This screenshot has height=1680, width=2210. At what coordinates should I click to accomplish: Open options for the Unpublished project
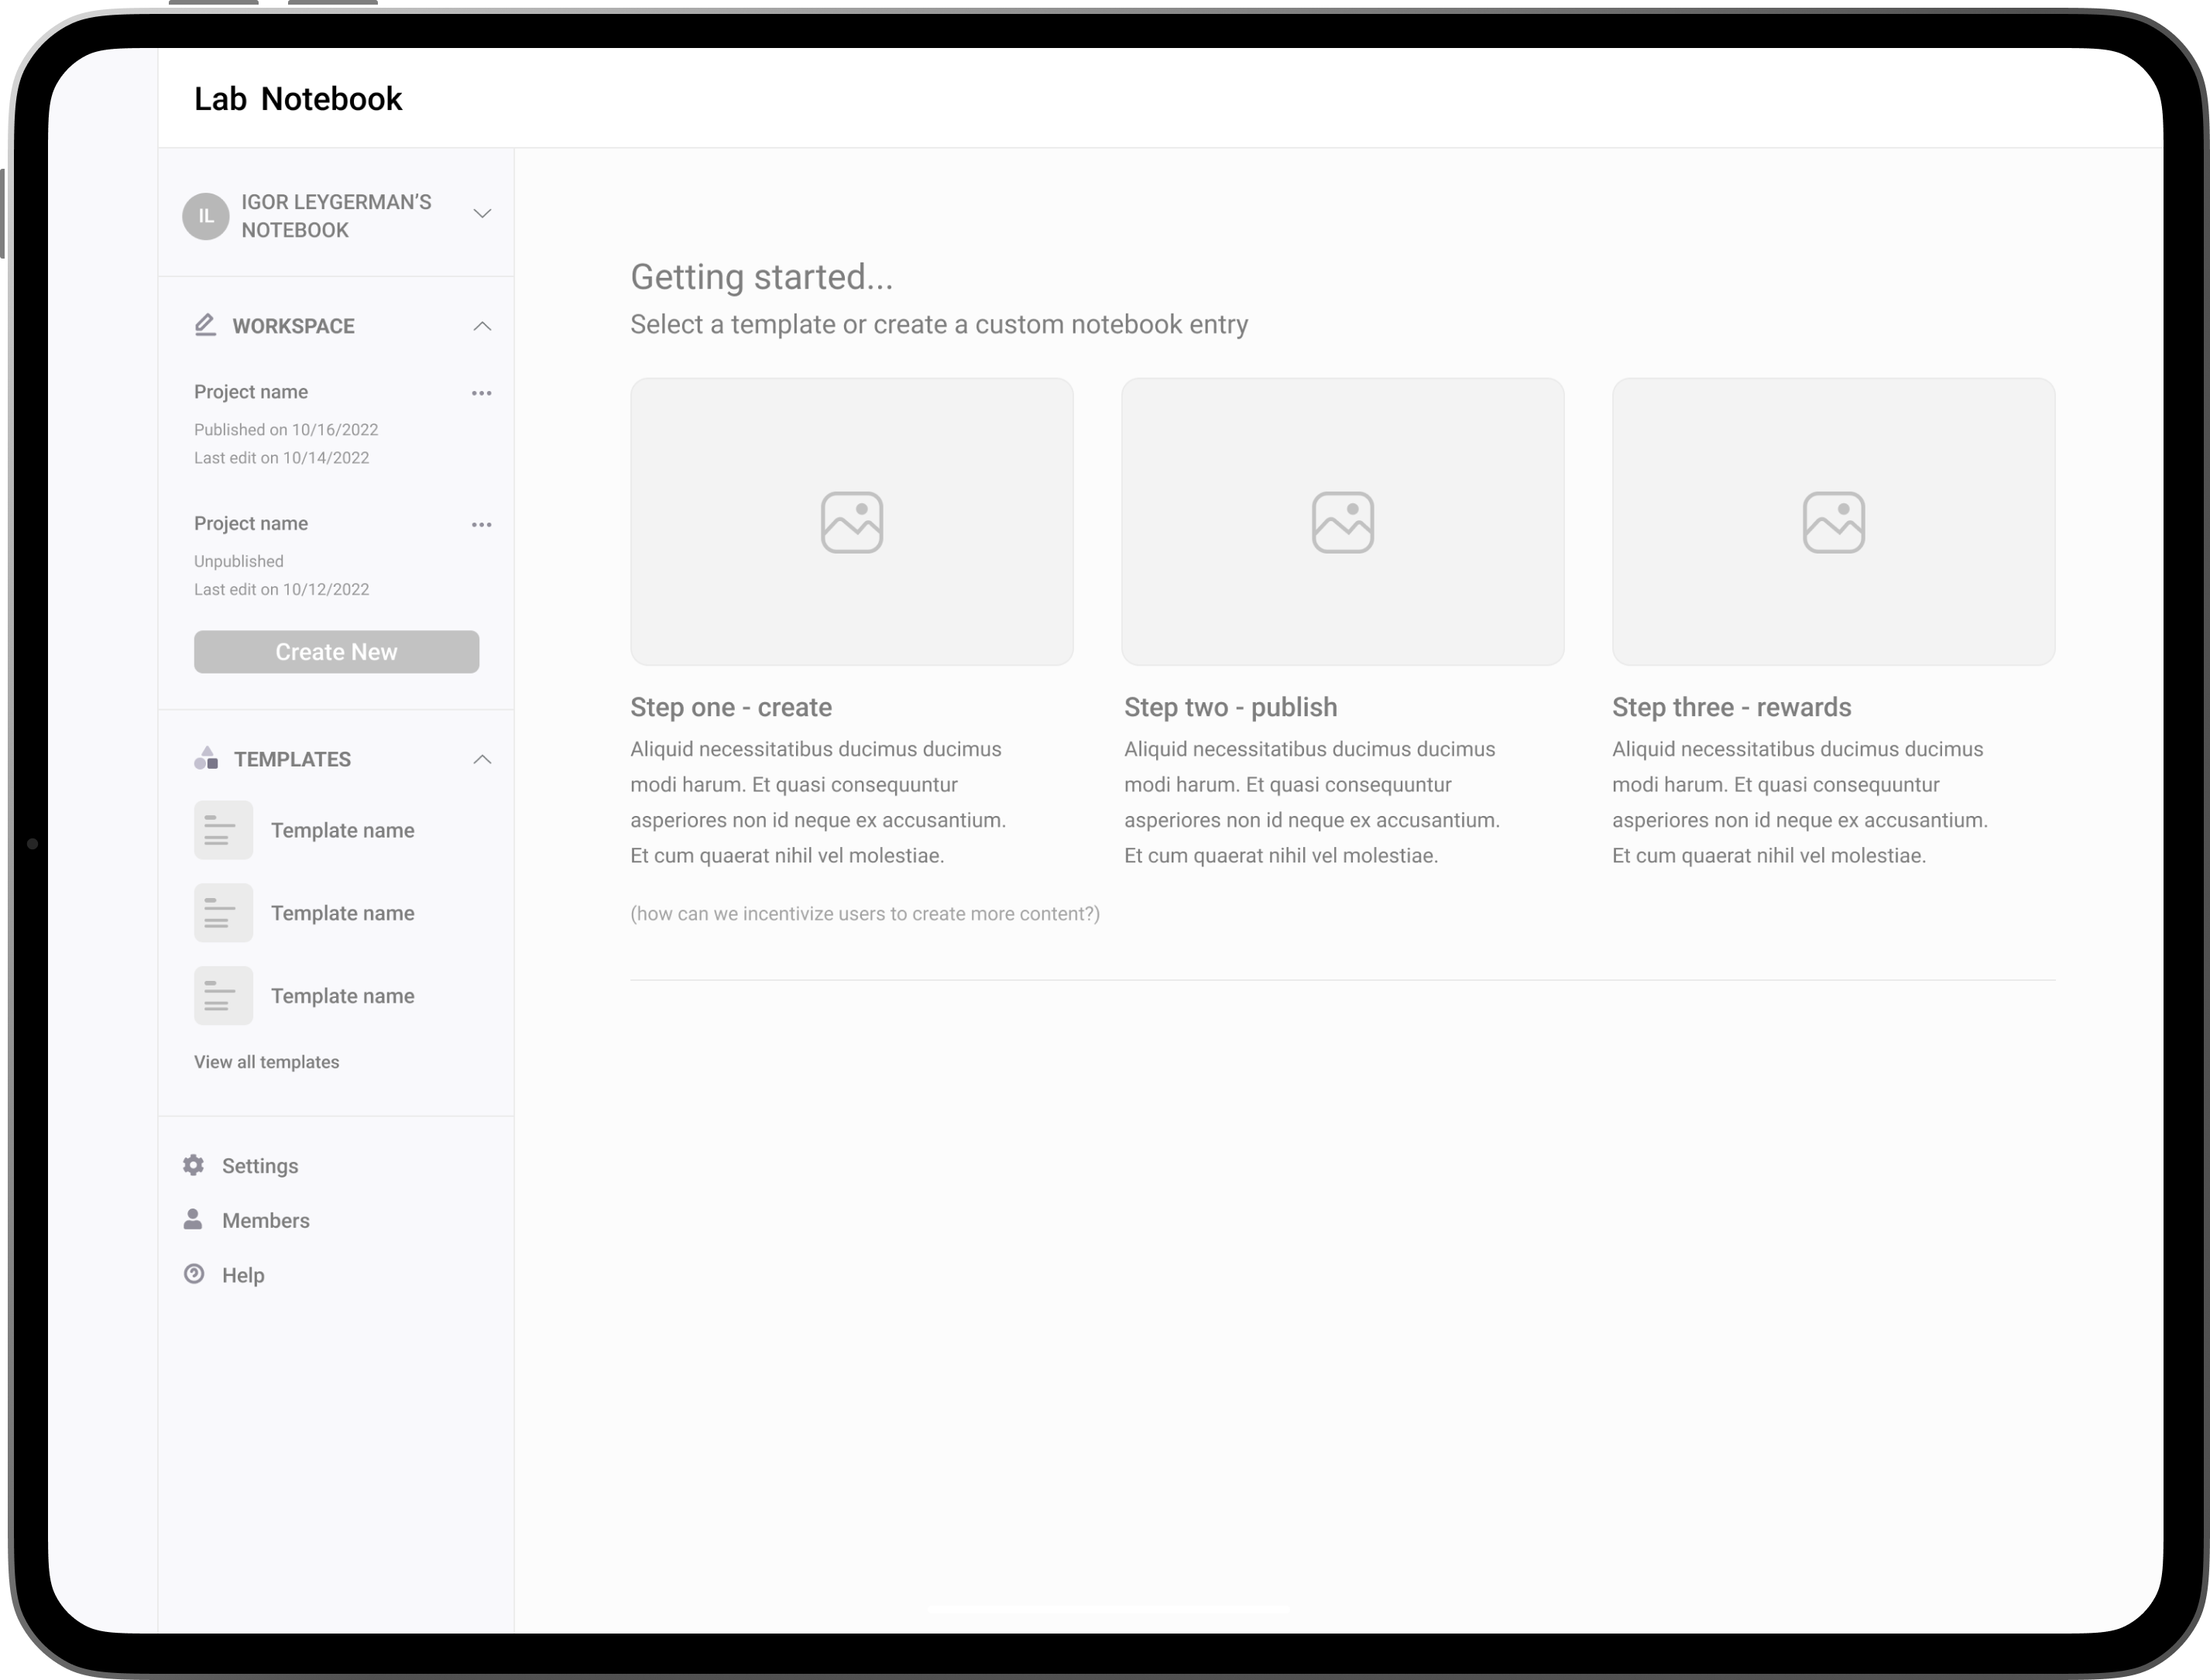point(481,525)
